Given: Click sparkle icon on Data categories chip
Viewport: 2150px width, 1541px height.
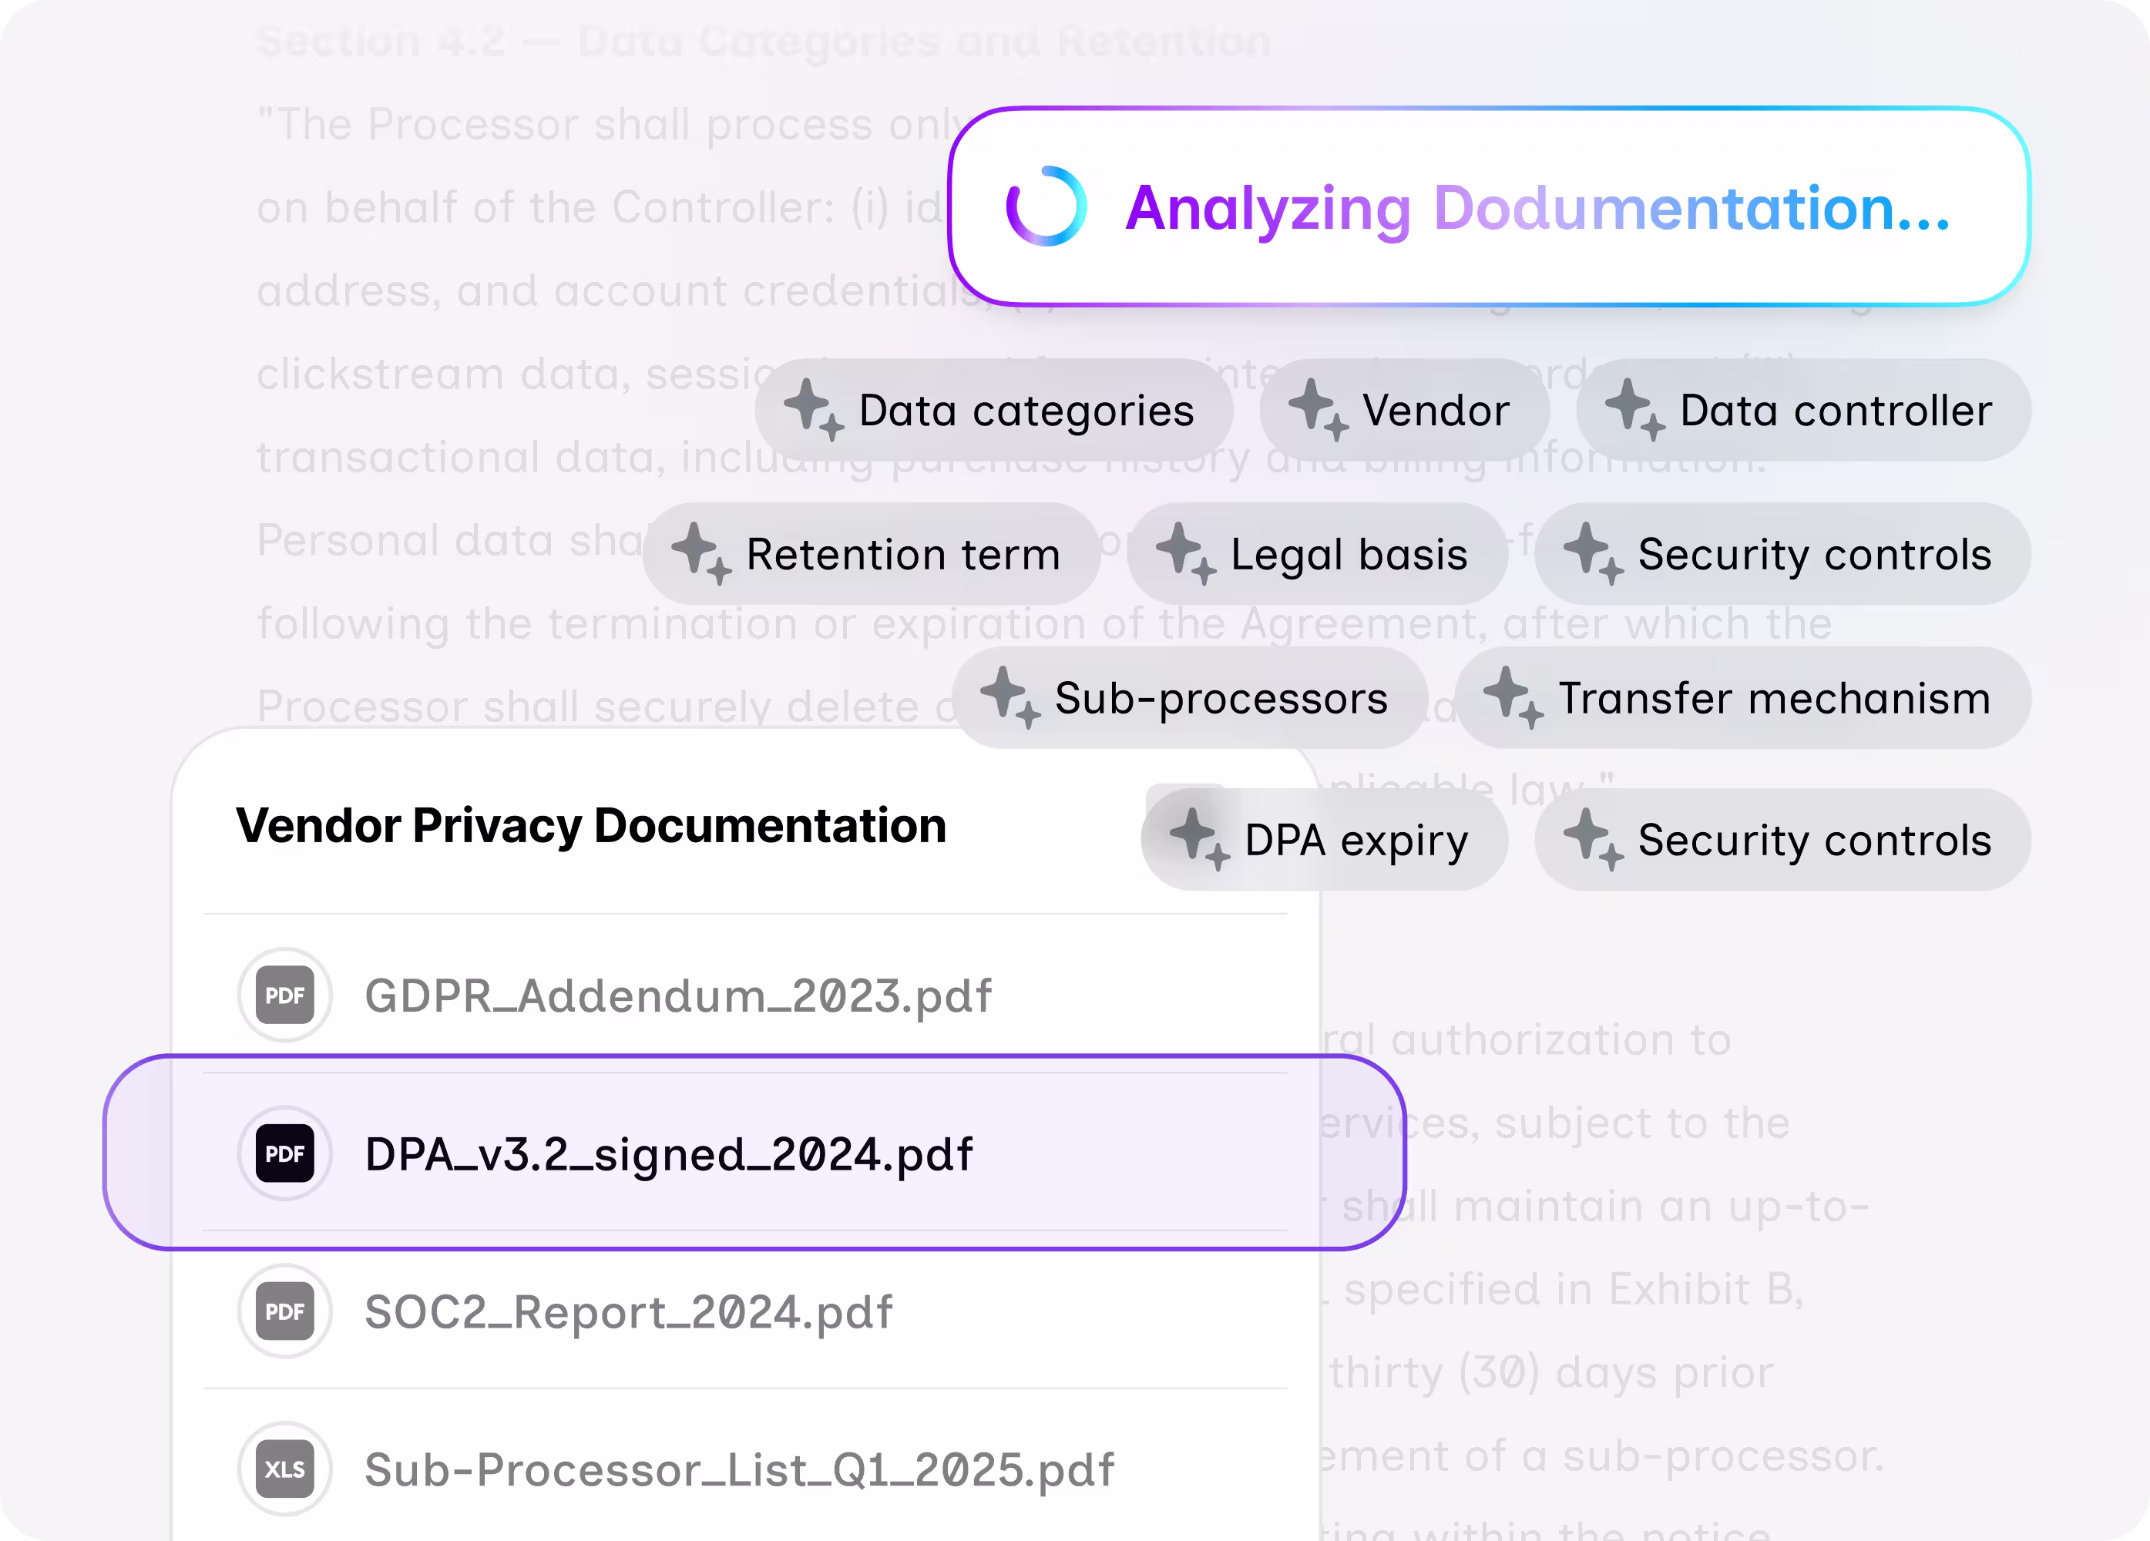Looking at the screenshot, I should pyautogui.click(x=813, y=409).
